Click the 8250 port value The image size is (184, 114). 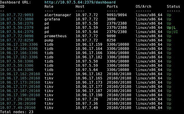[111, 40]
